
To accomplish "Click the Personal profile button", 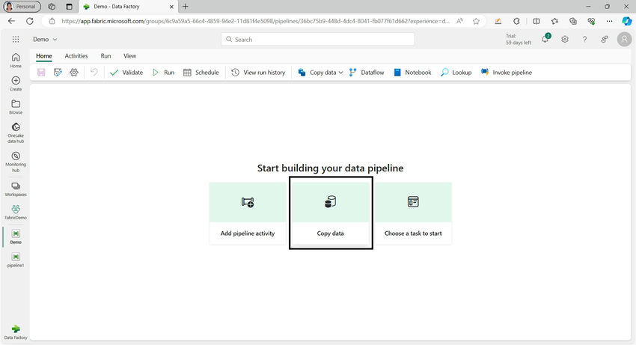I will coord(22,7).
